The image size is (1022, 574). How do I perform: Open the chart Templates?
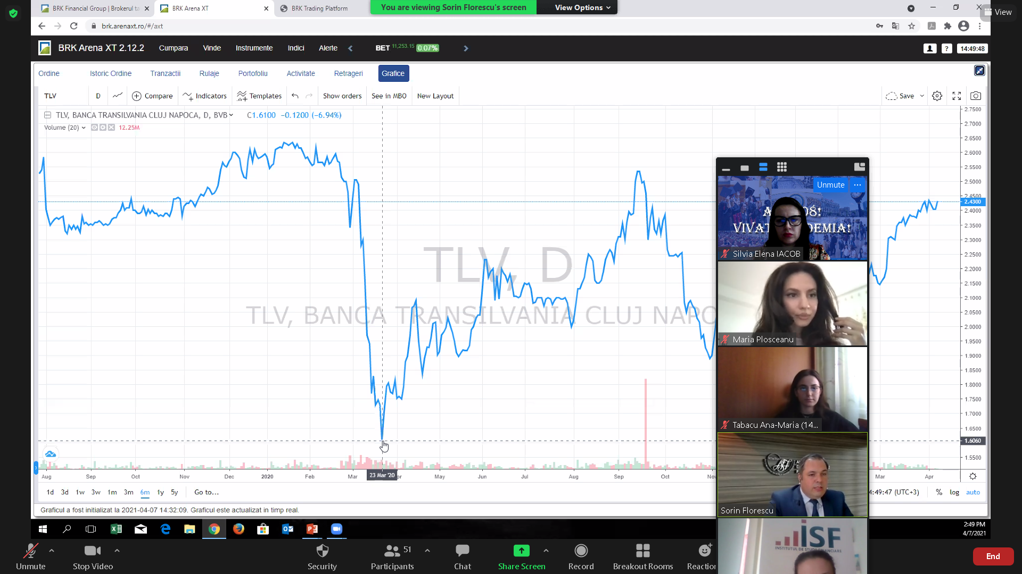click(259, 96)
